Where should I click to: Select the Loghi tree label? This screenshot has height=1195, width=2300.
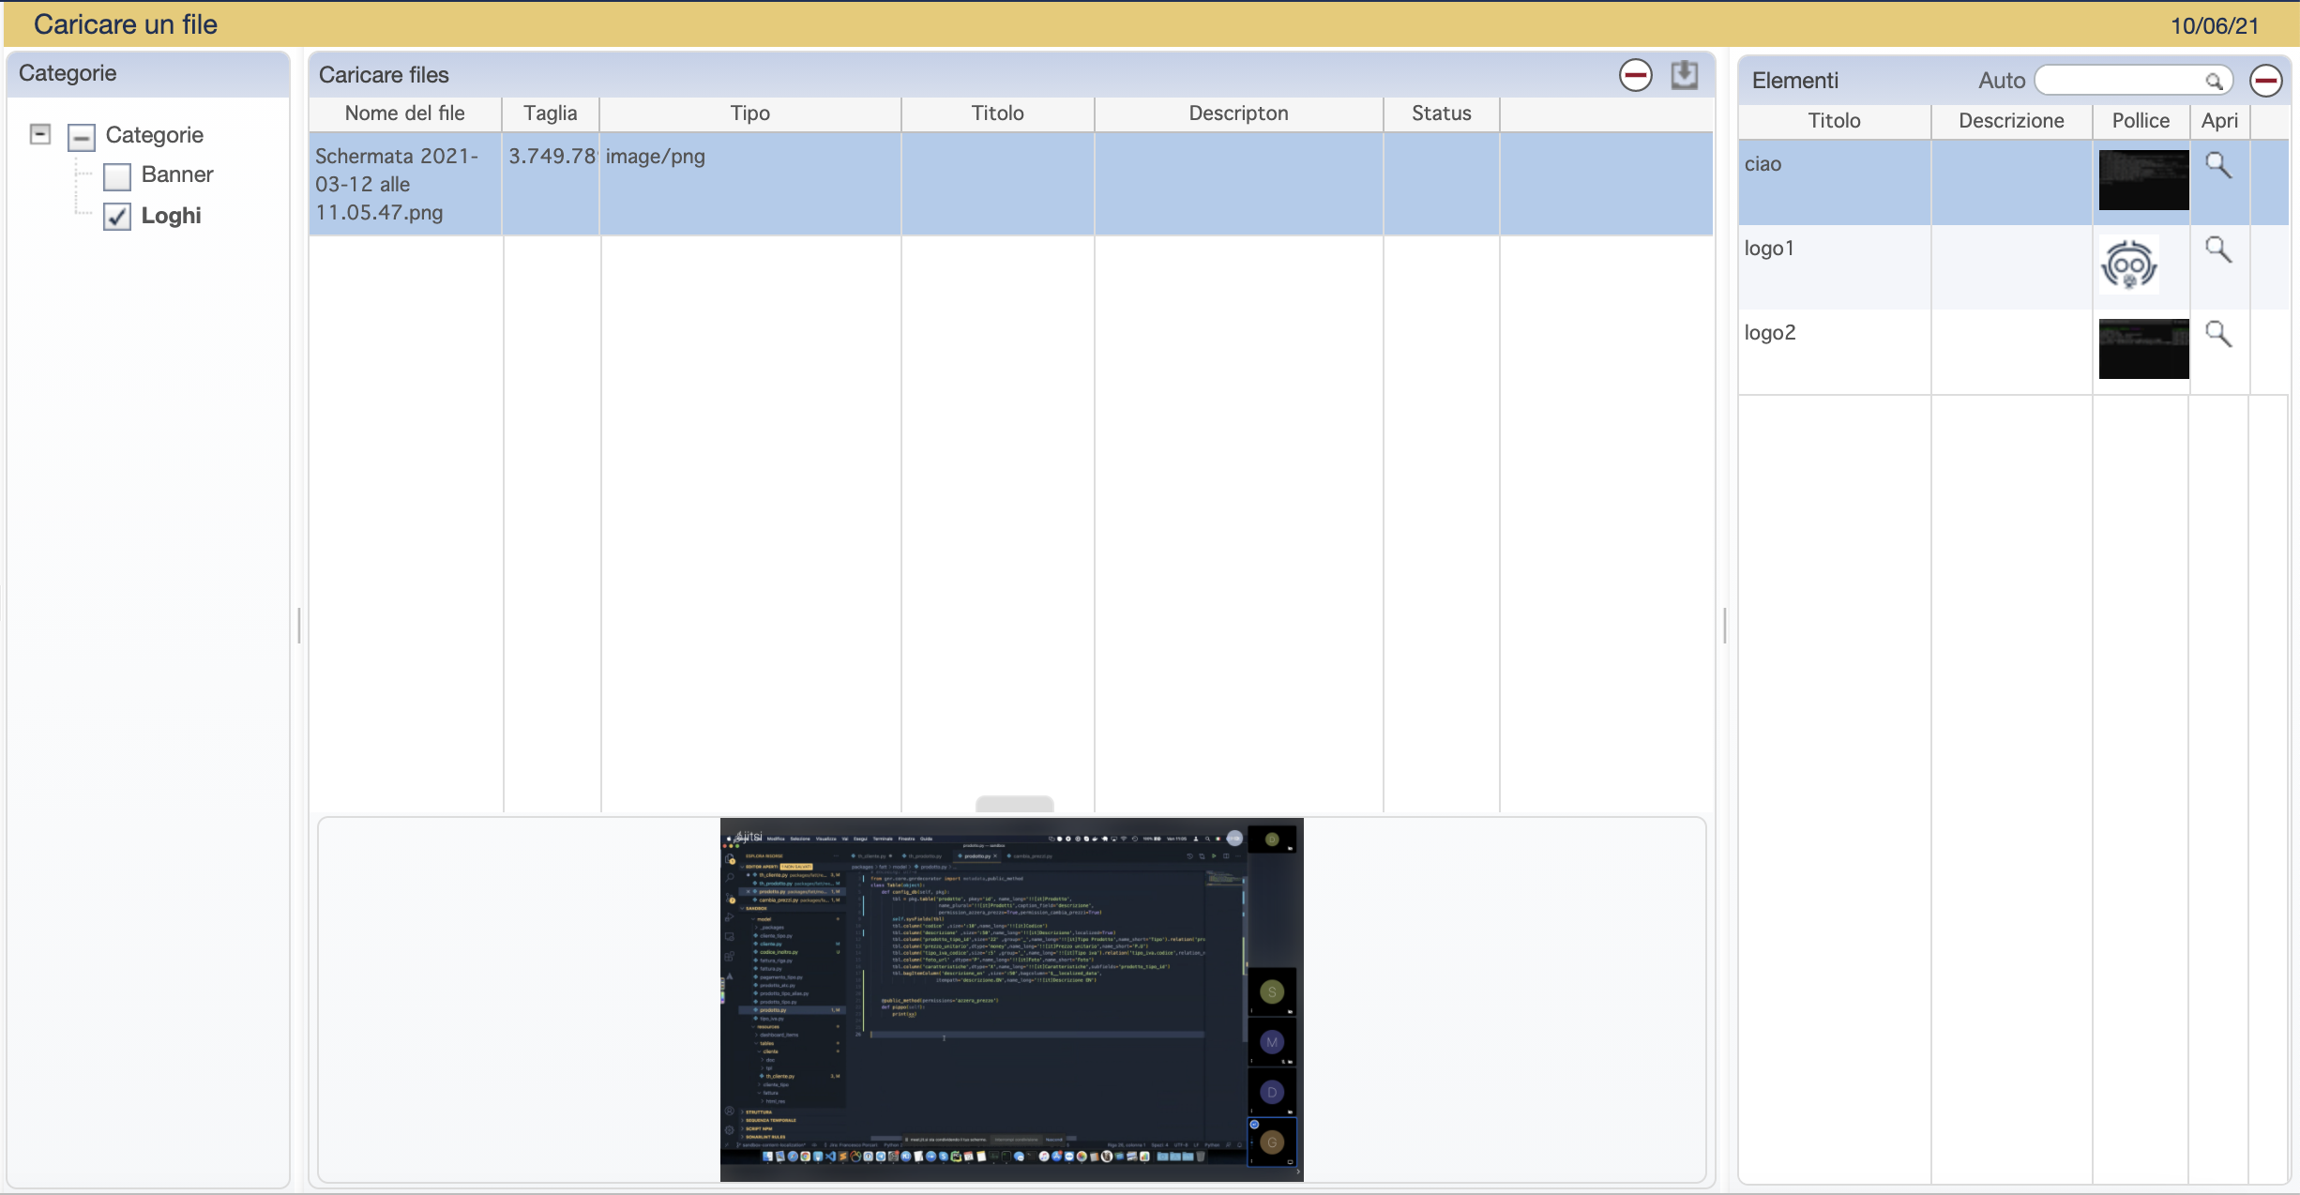point(172,216)
